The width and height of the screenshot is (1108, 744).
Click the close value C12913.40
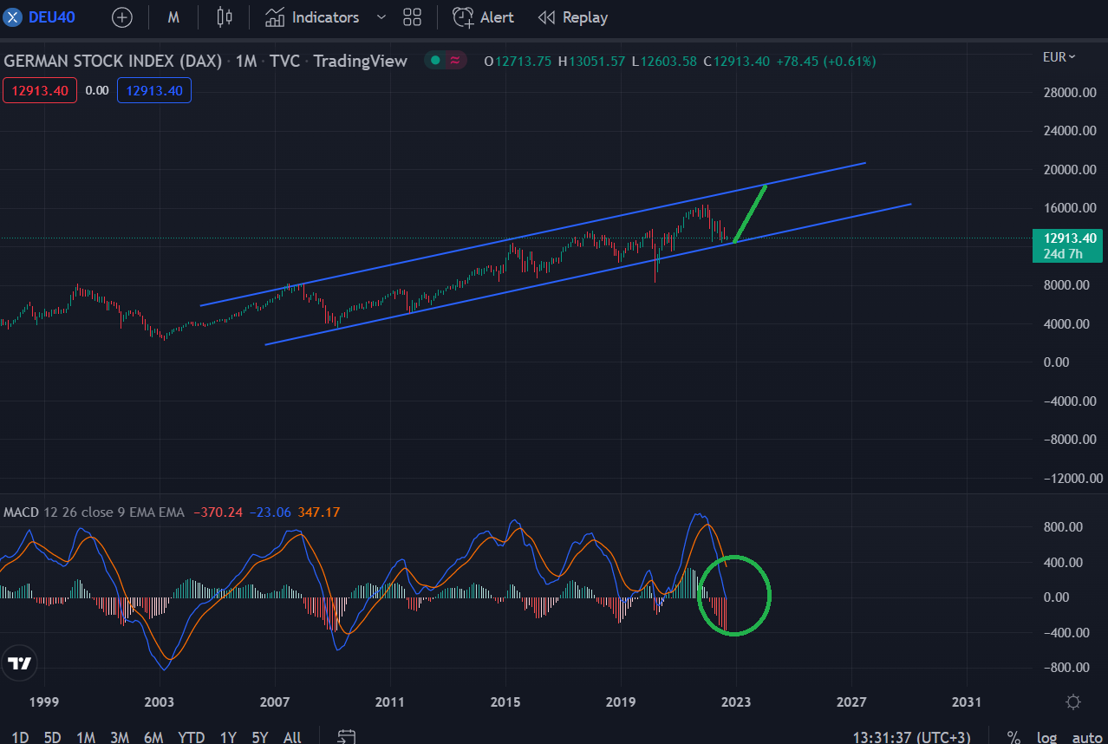tap(736, 61)
